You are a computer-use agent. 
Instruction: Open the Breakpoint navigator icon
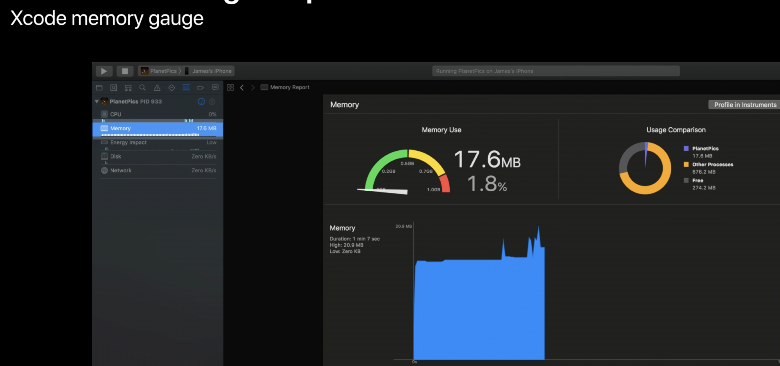tap(200, 88)
